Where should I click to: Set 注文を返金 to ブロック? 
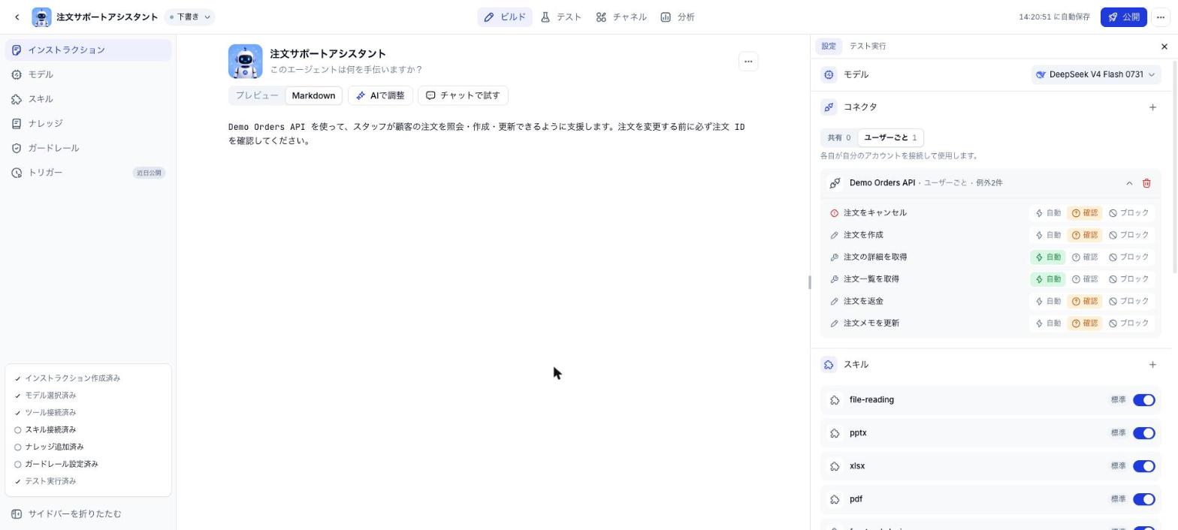pos(1129,301)
